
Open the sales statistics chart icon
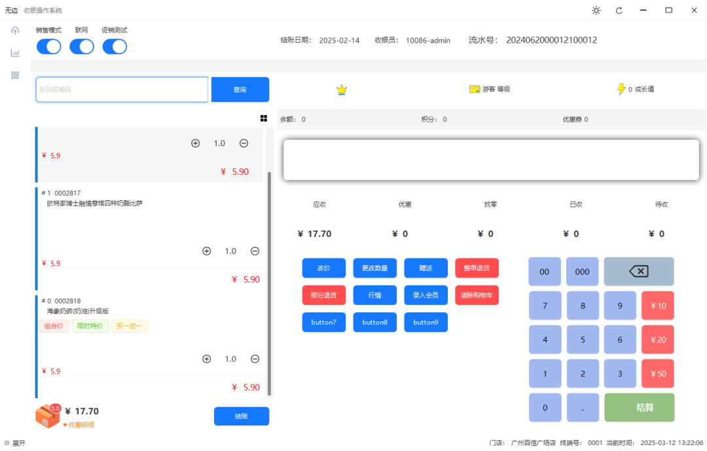(14, 53)
